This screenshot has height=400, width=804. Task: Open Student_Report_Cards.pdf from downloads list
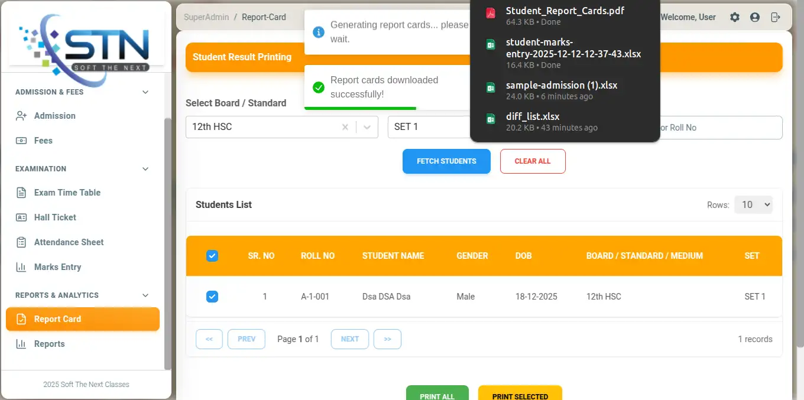[x=565, y=11]
